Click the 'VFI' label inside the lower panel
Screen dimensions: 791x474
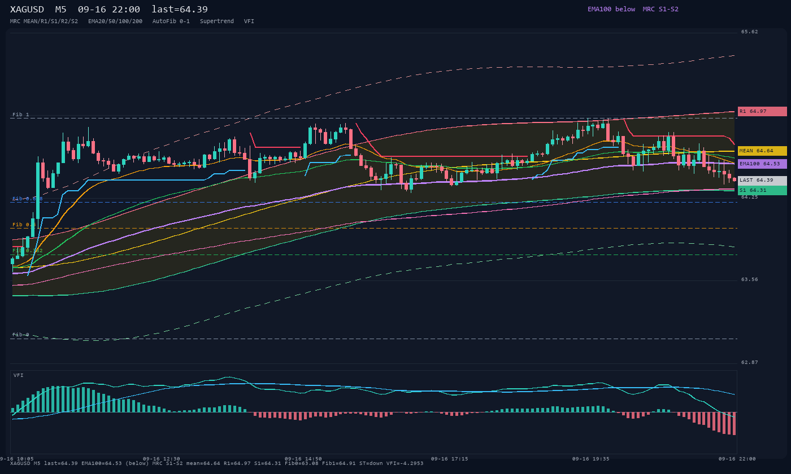(x=19, y=375)
